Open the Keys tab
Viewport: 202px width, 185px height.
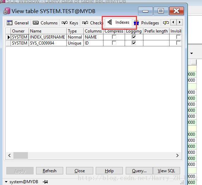(x=70, y=23)
